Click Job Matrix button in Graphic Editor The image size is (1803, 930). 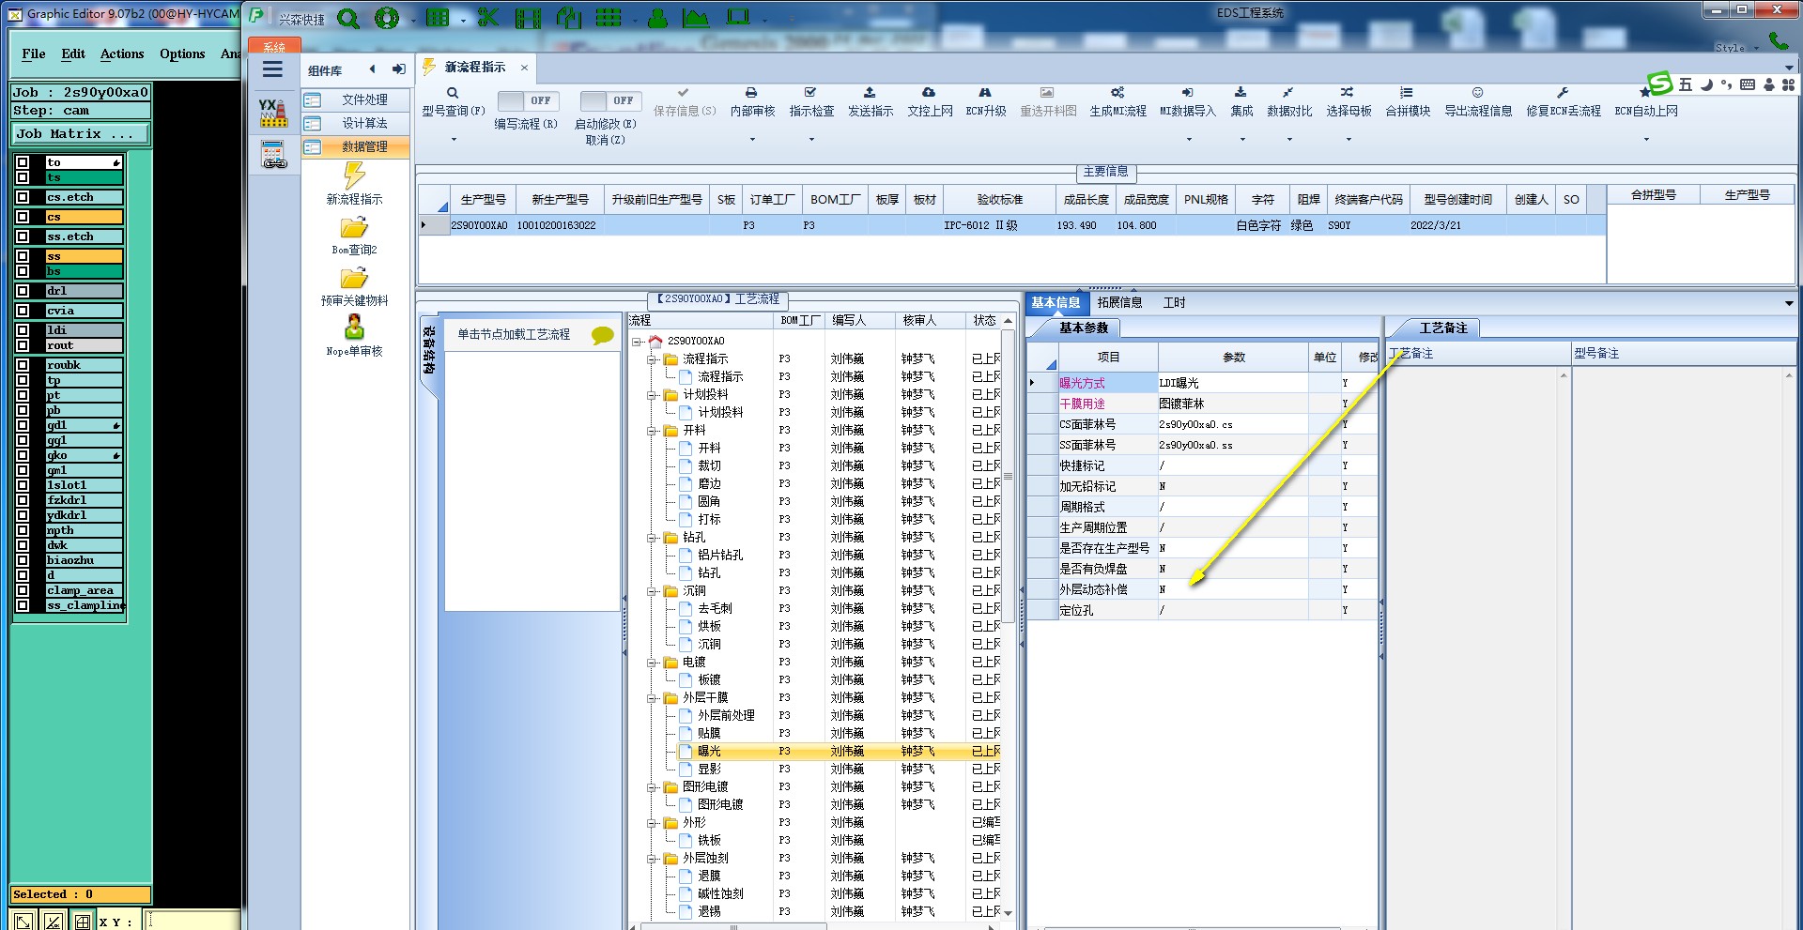coord(81,133)
